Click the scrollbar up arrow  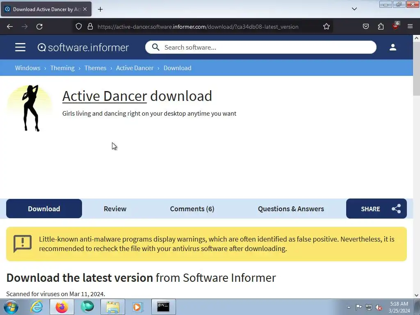(416, 38)
